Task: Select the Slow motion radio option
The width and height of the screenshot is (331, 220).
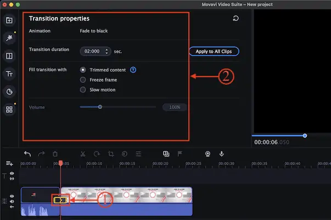Action: click(x=83, y=90)
